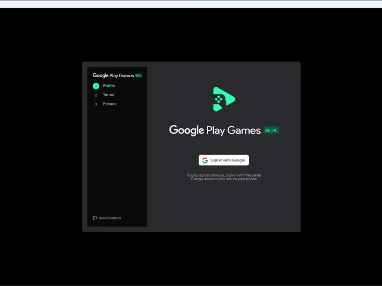Click the large Google Play Games title
This screenshot has height=286, width=382.
pos(215,130)
